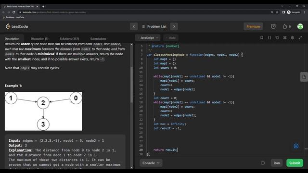The image size is (308, 173).
Task: Bookmark this page star icon
Action: pyautogui.click(x=277, y=12)
